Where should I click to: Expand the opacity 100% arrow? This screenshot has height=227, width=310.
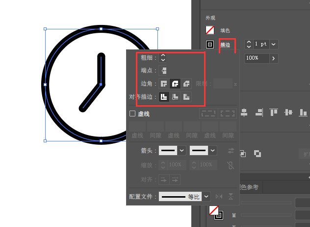click(x=273, y=58)
